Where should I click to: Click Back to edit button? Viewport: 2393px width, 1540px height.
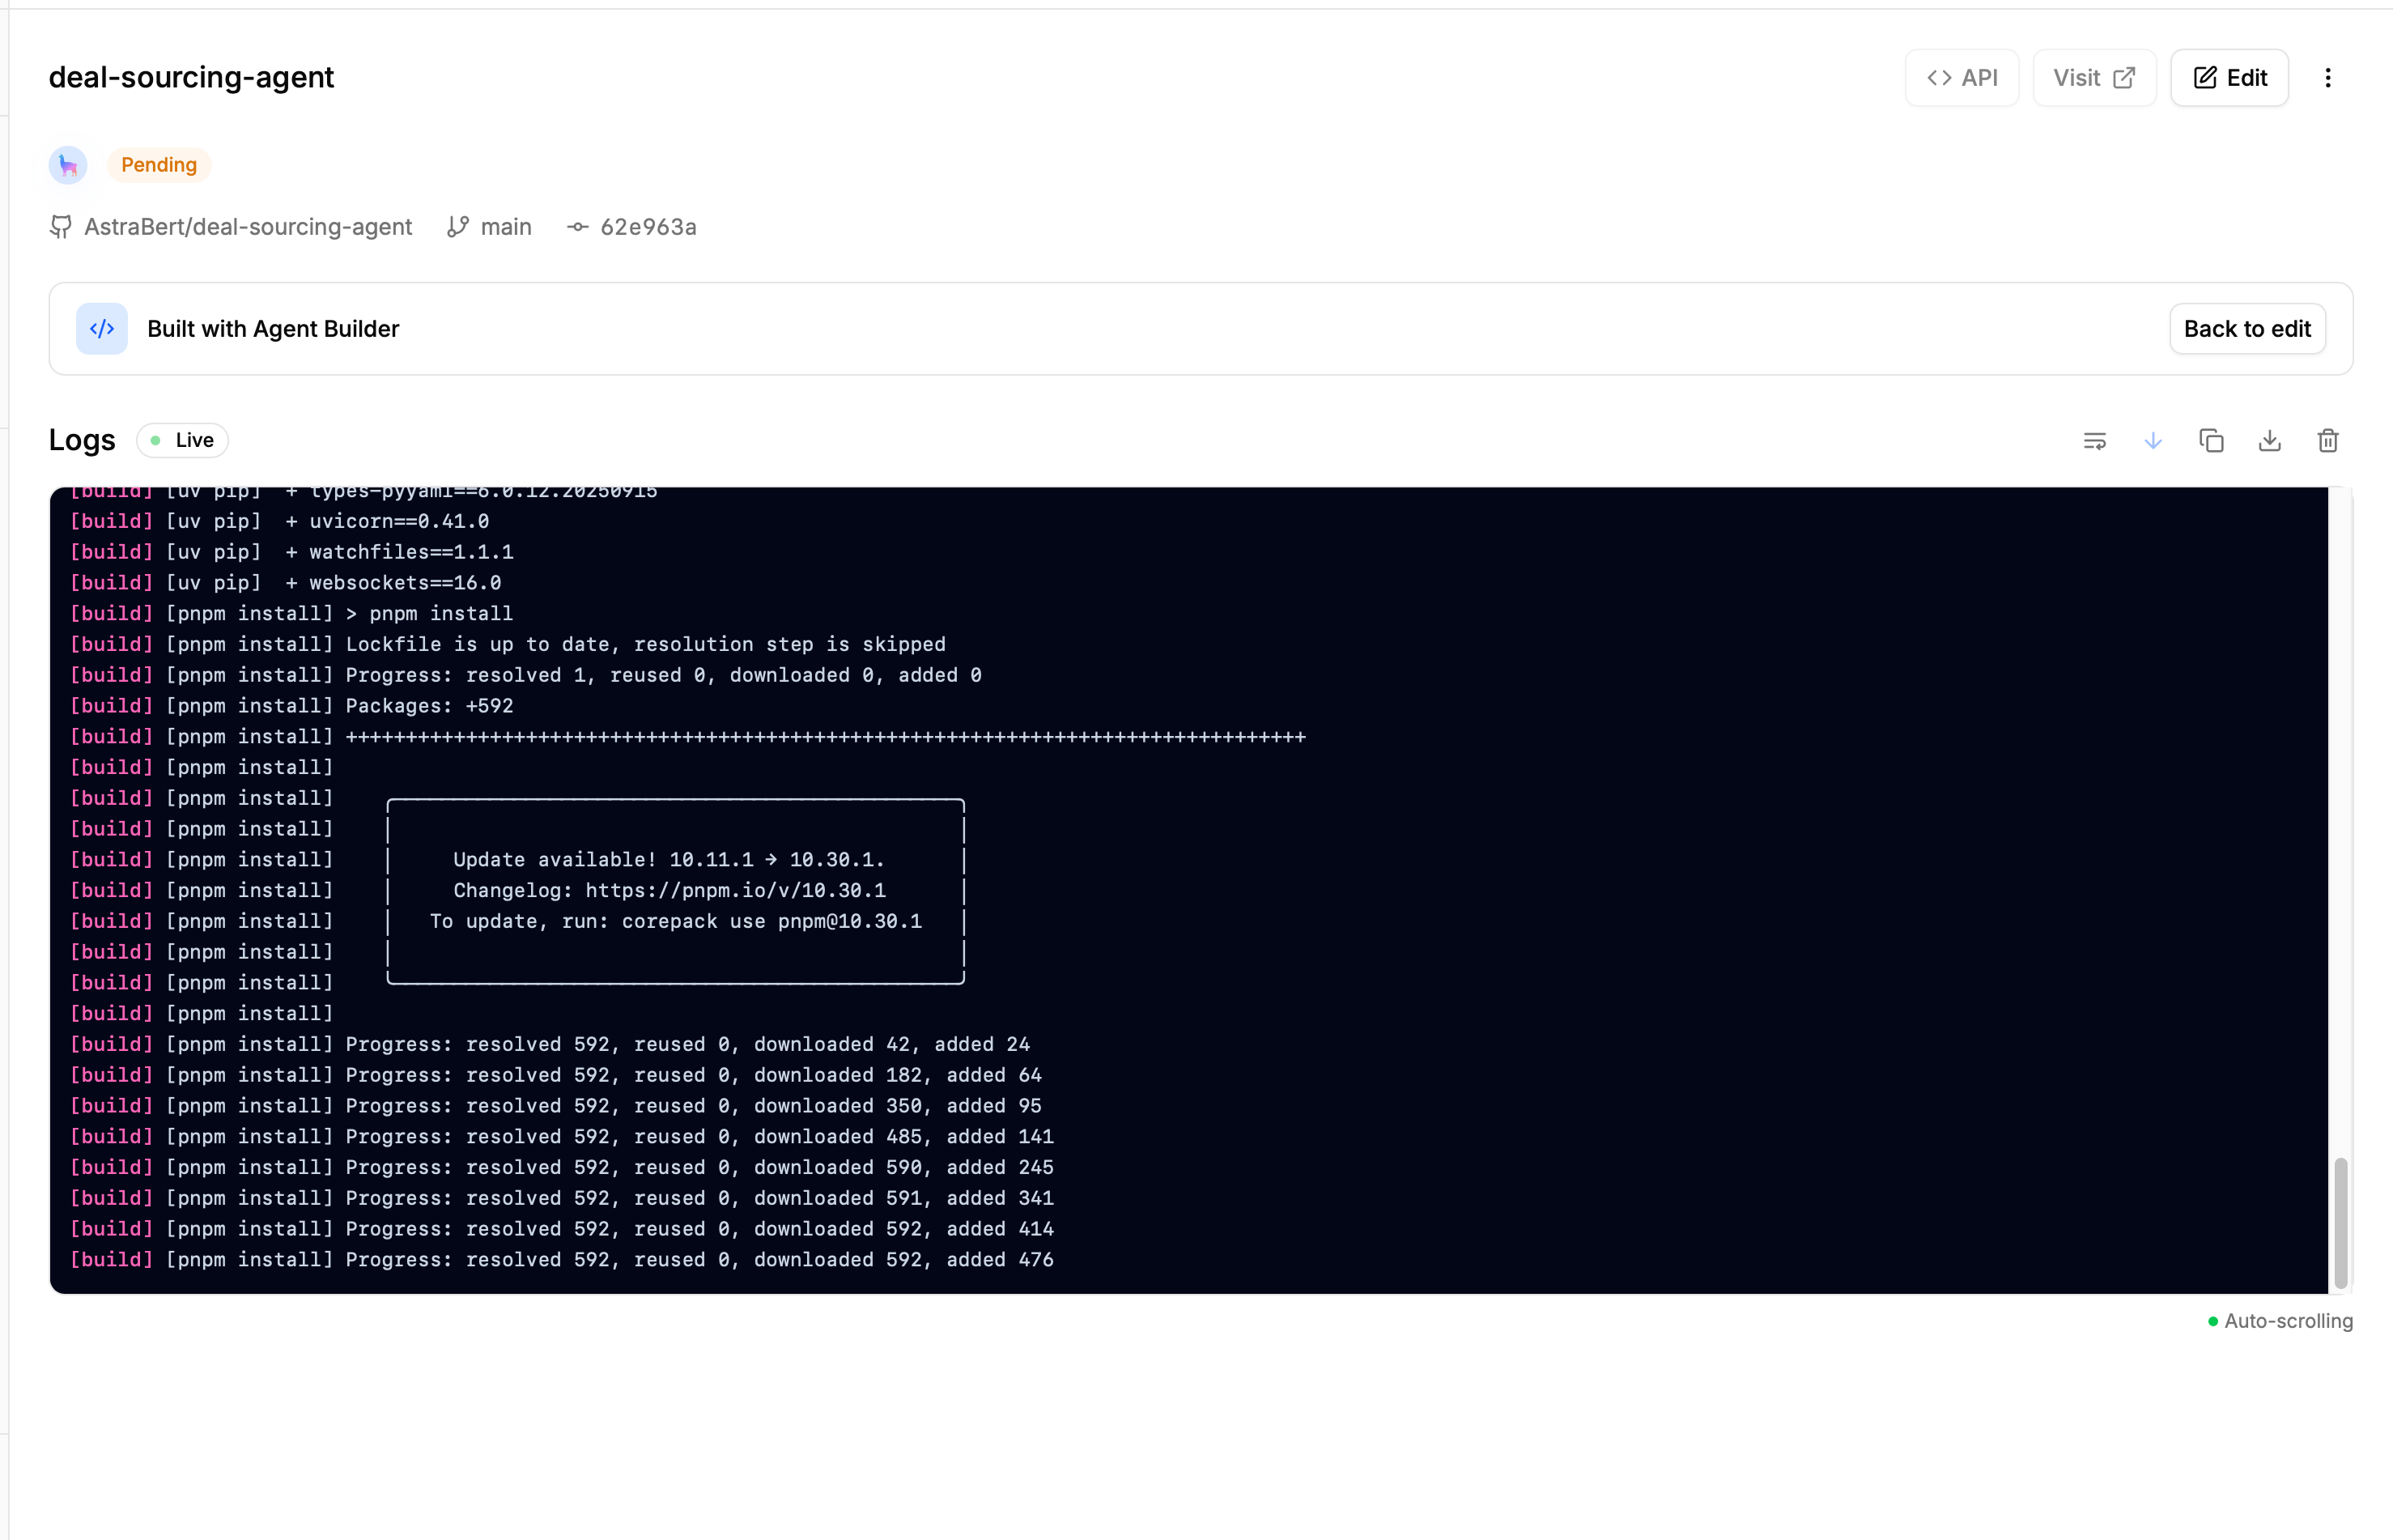click(2246, 329)
